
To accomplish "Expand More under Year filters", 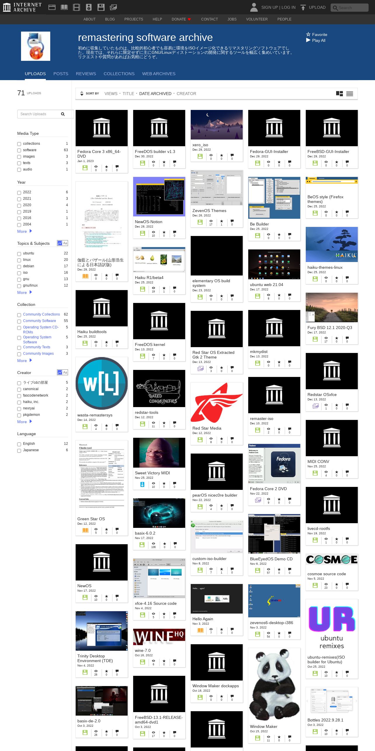I will point(25,231).
